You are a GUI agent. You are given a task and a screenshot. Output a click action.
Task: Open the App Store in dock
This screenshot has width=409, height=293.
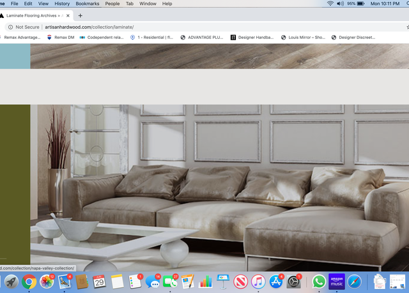coord(275,282)
